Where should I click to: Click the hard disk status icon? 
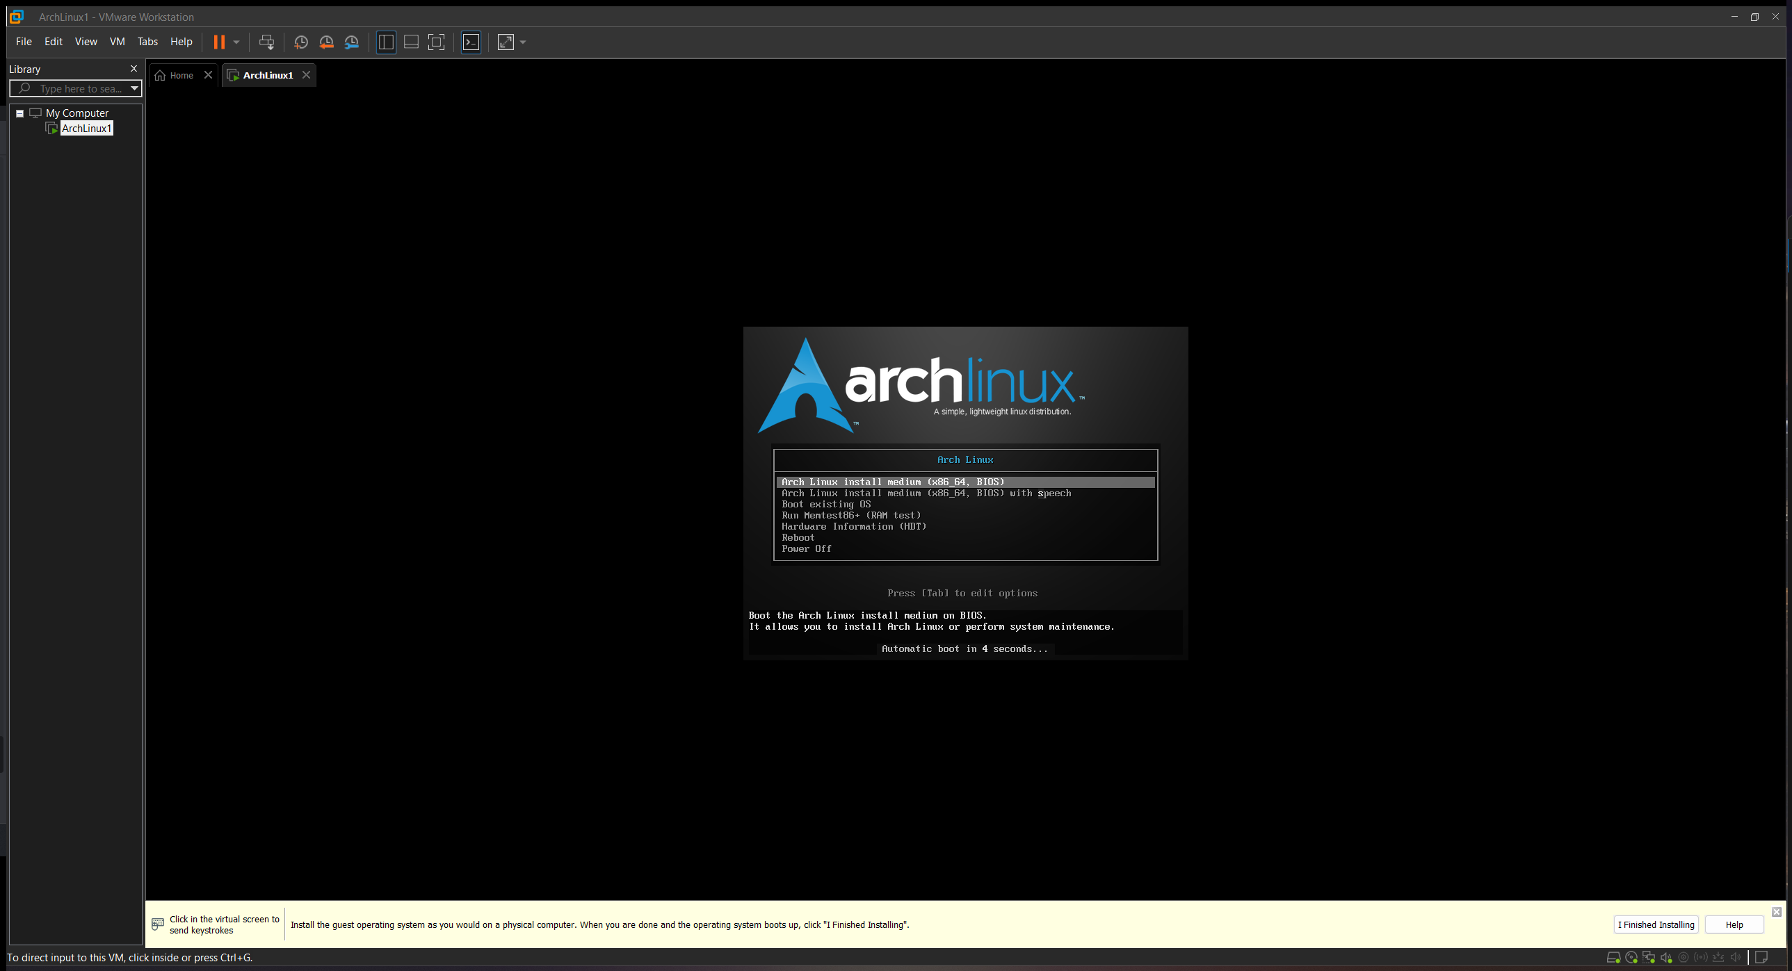click(x=1613, y=958)
